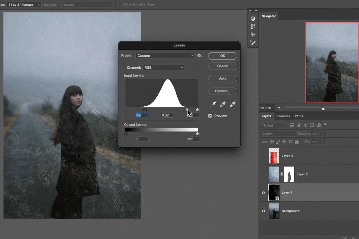Select the Layer 2 texture thumbnail
This screenshot has height=239, width=359.
point(274,174)
